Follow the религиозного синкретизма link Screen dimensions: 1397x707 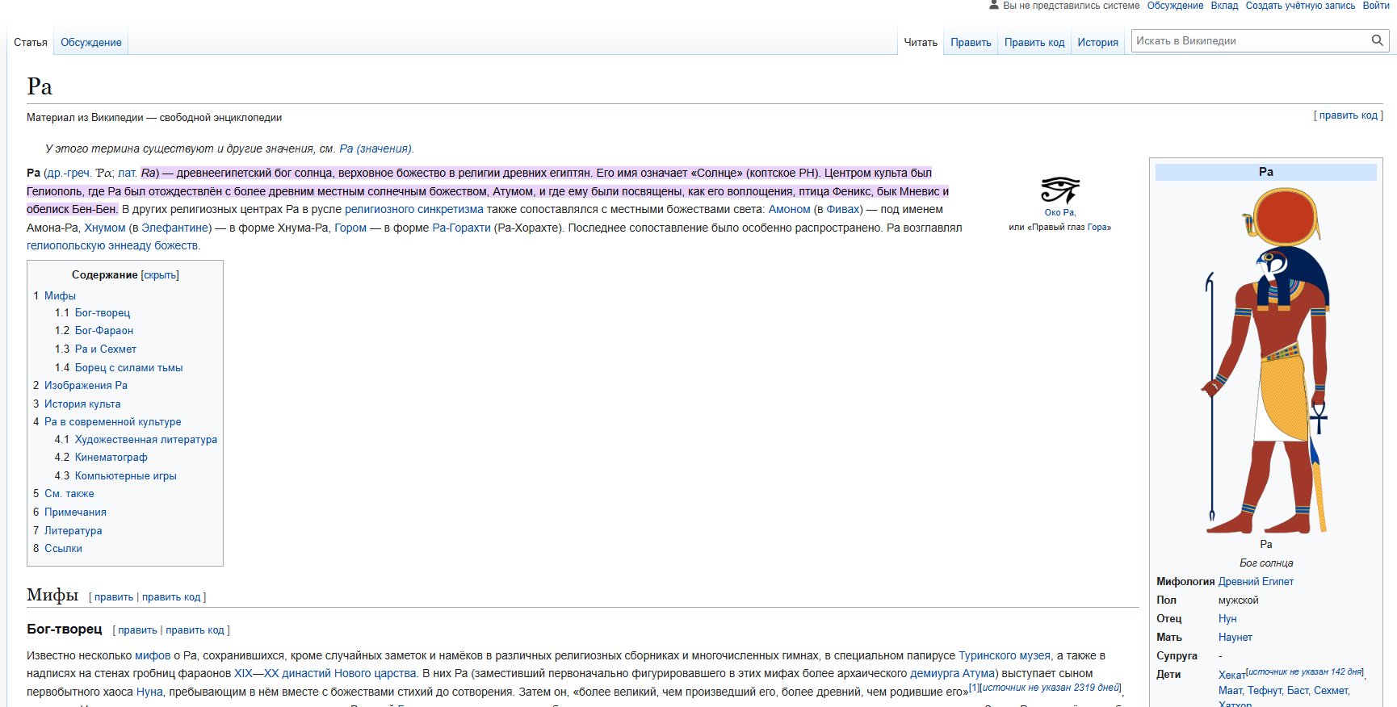pos(414,209)
